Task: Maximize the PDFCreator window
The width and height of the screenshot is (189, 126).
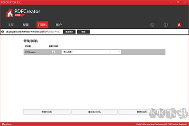Action: (178, 2)
